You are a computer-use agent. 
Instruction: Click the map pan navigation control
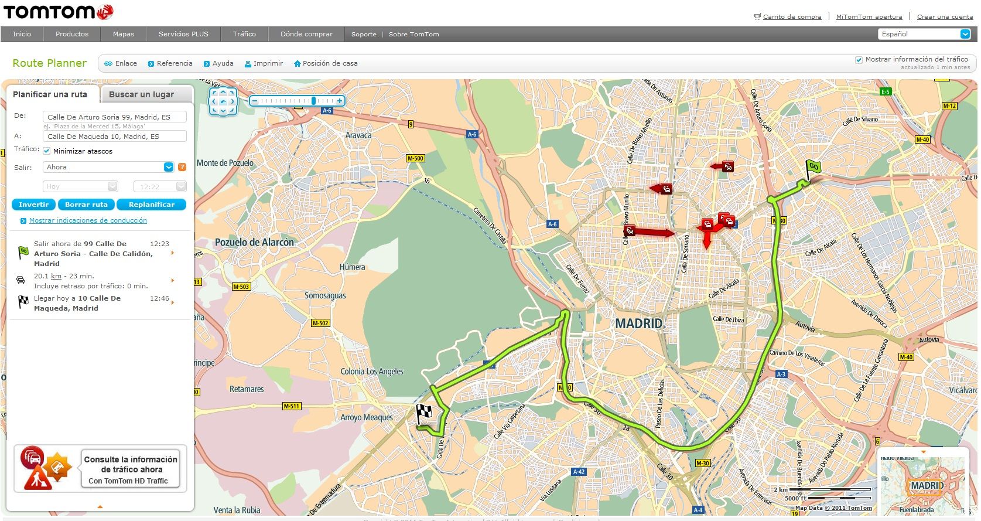coord(223,101)
